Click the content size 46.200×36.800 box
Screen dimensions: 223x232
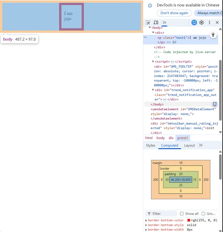pos(181,180)
